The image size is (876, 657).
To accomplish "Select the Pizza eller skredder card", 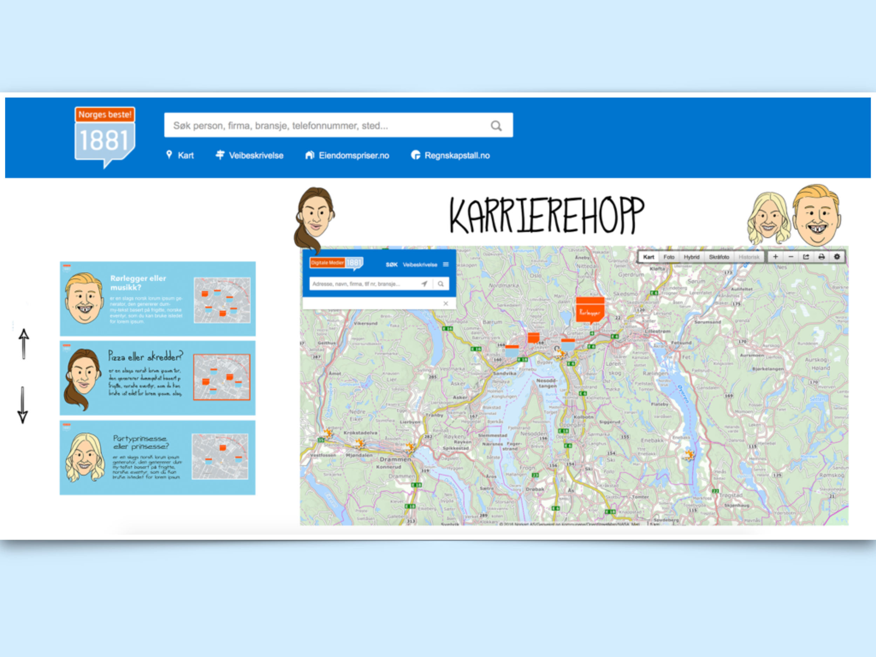I will 157,378.
